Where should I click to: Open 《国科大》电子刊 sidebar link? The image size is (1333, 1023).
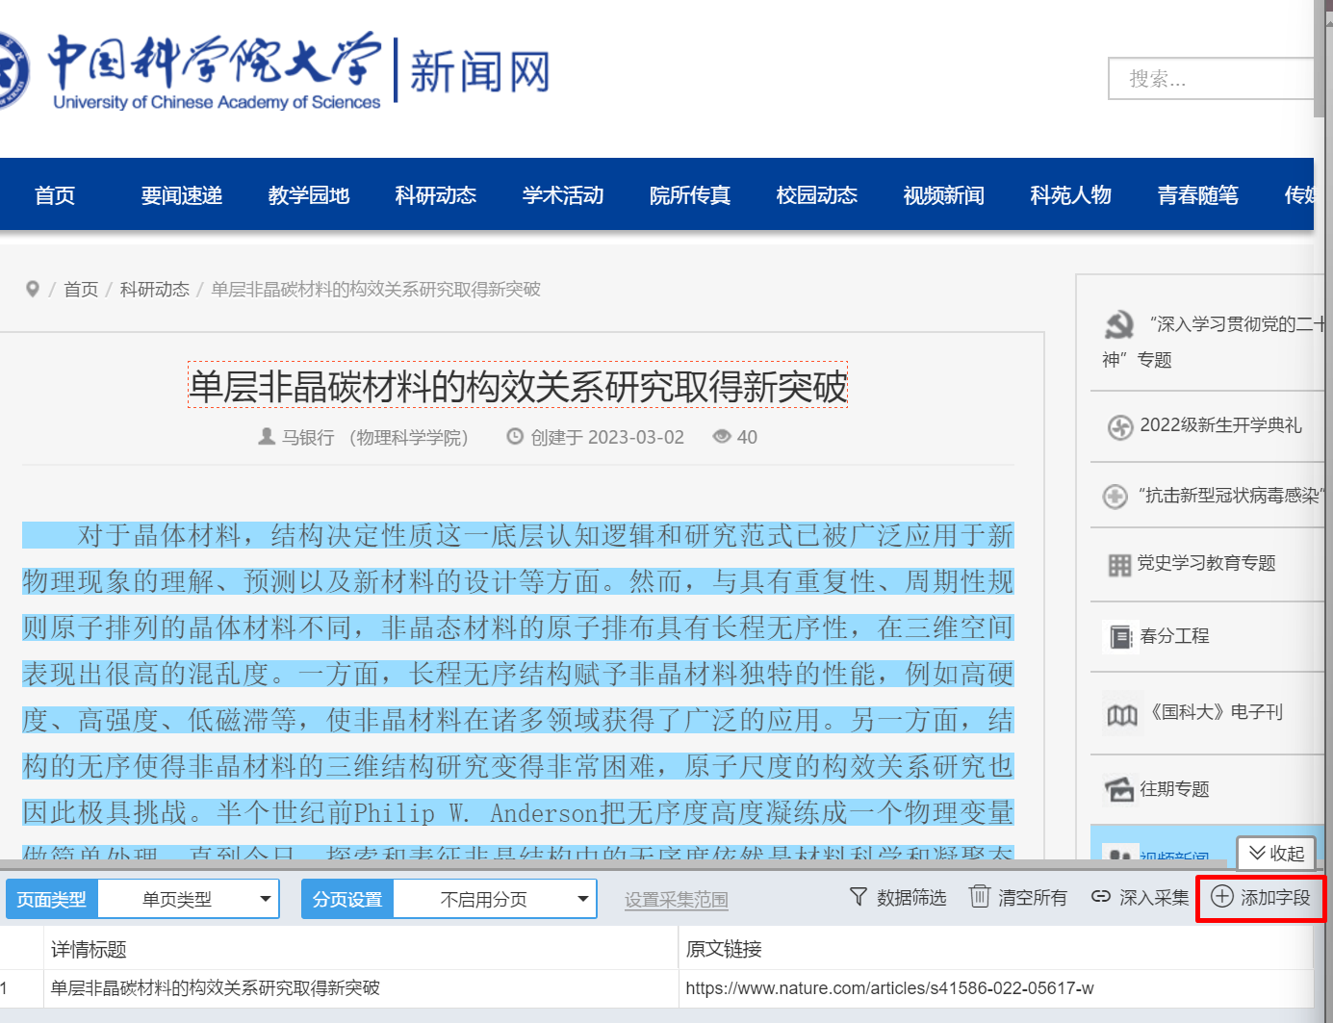pos(1216,712)
